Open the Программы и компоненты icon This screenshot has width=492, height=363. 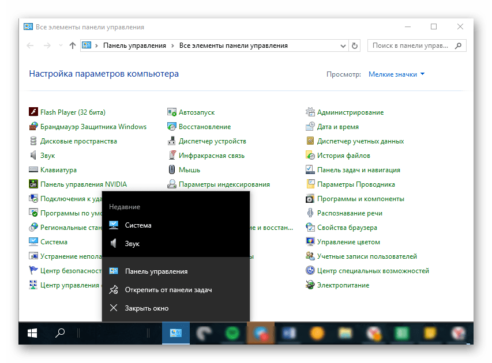(x=310, y=198)
